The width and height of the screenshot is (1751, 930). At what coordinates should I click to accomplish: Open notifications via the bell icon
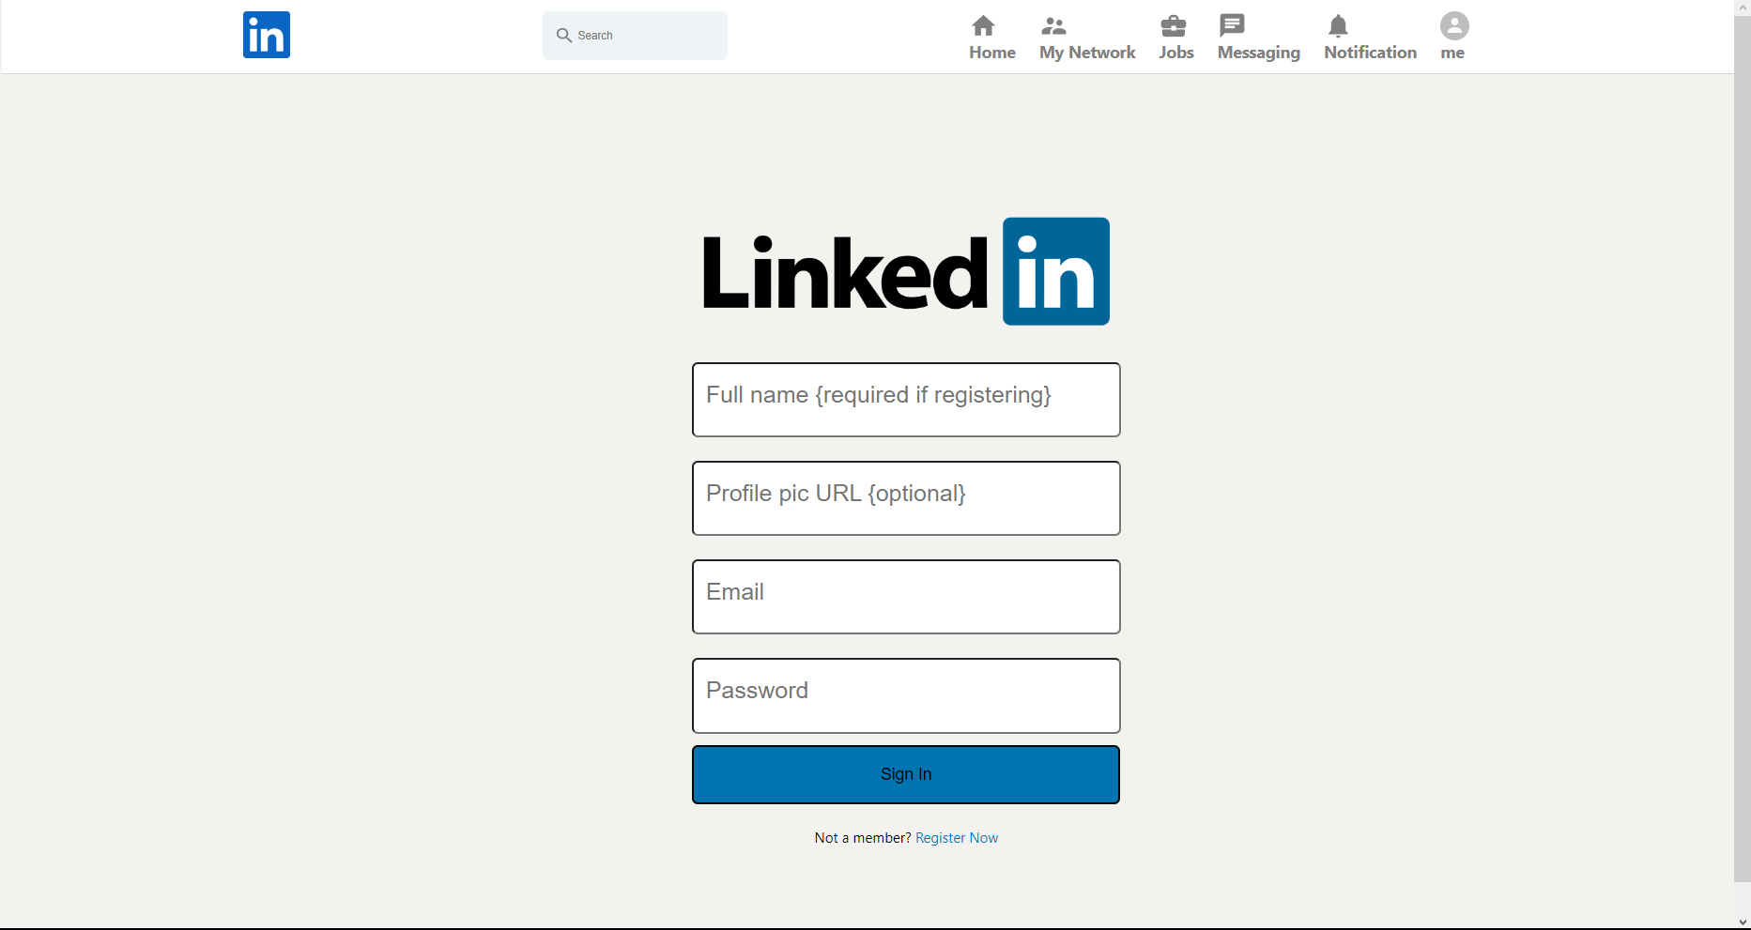tap(1339, 26)
